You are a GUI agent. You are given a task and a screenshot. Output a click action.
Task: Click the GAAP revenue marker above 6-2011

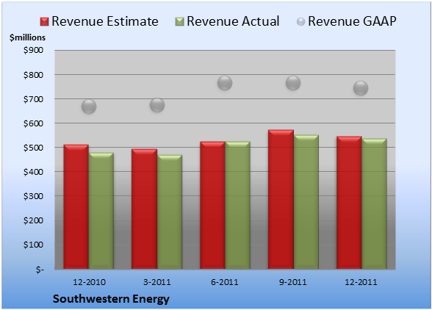click(225, 83)
